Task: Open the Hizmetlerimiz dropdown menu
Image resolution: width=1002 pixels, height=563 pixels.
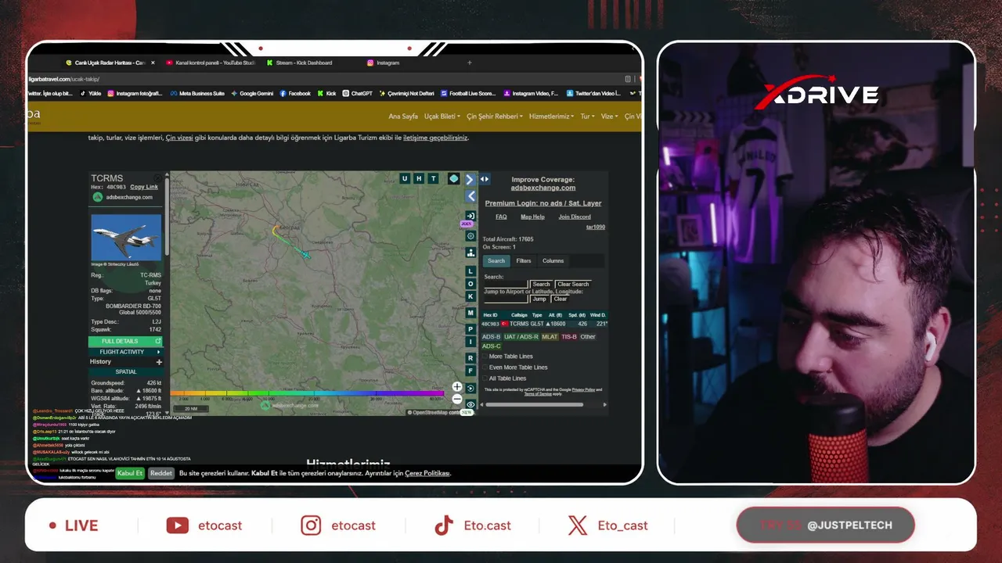Action: tap(552, 117)
